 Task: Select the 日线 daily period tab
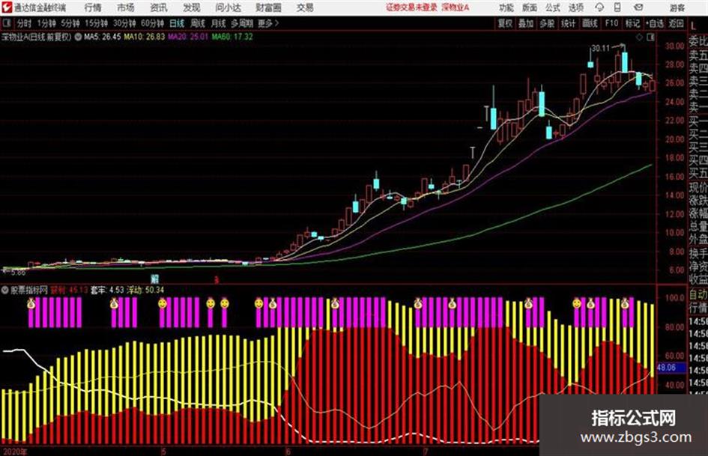pos(177,23)
